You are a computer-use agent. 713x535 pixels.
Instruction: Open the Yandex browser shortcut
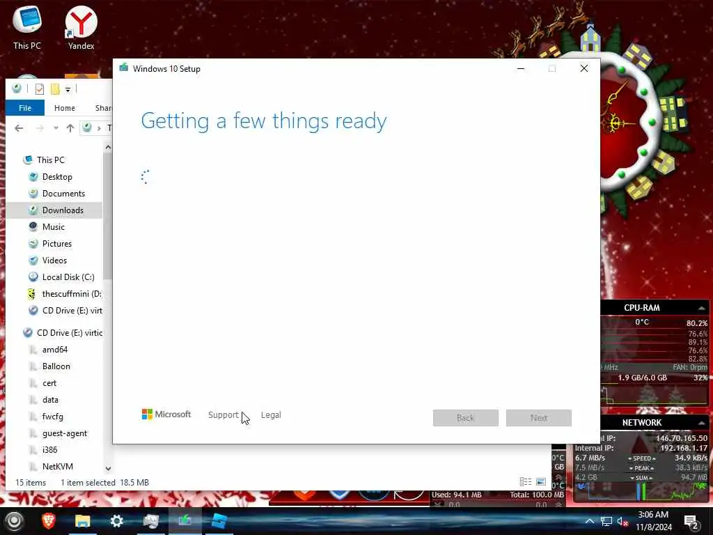coord(81,28)
